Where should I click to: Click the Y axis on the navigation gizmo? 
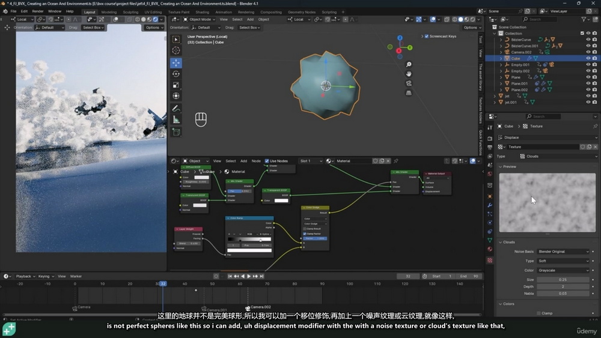tap(410, 48)
